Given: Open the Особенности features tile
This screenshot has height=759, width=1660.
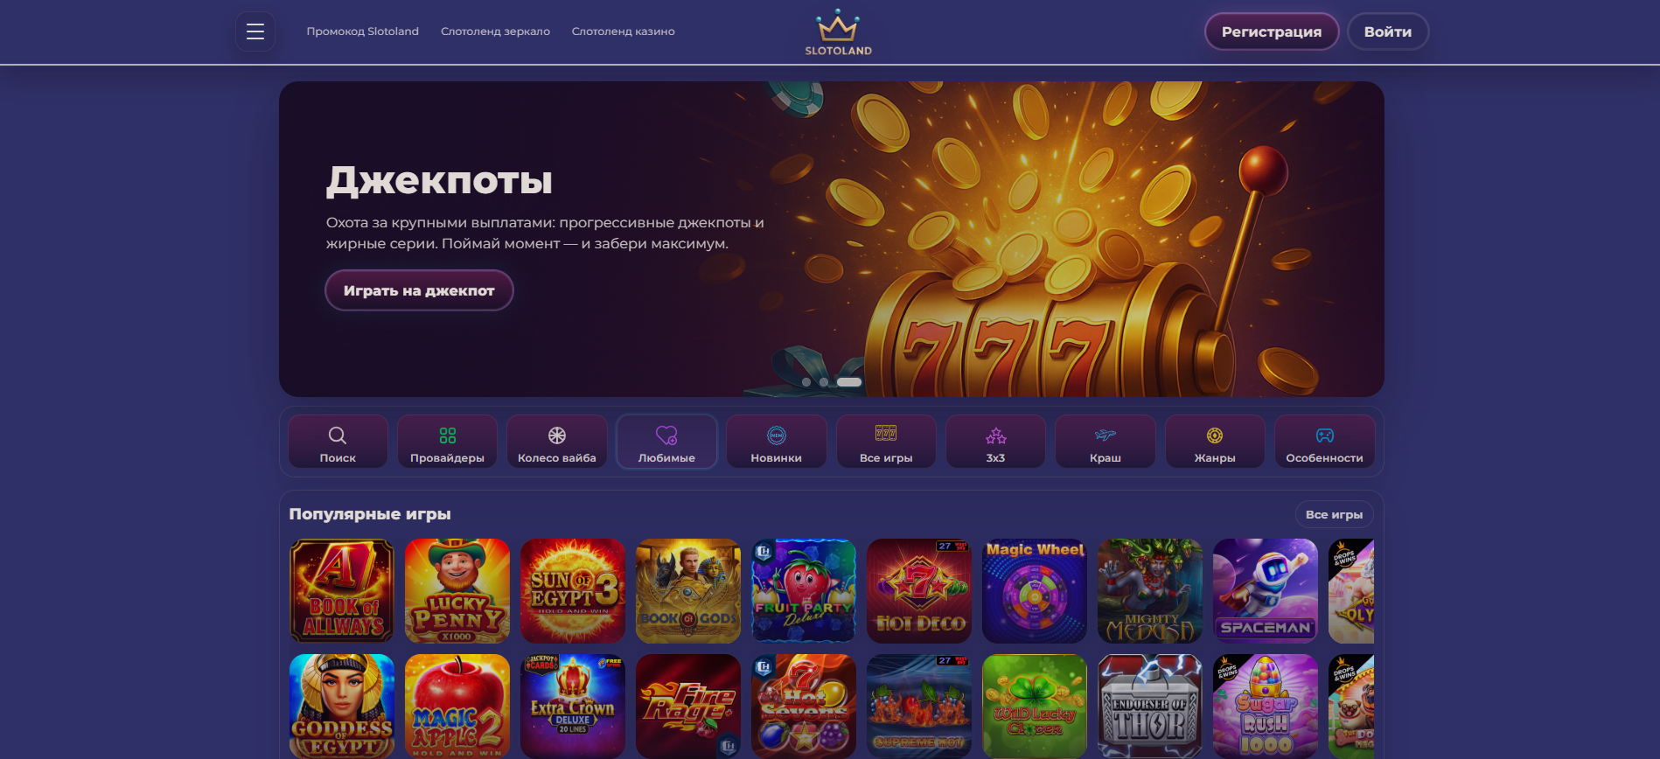Looking at the screenshot, I should 1324,442.
